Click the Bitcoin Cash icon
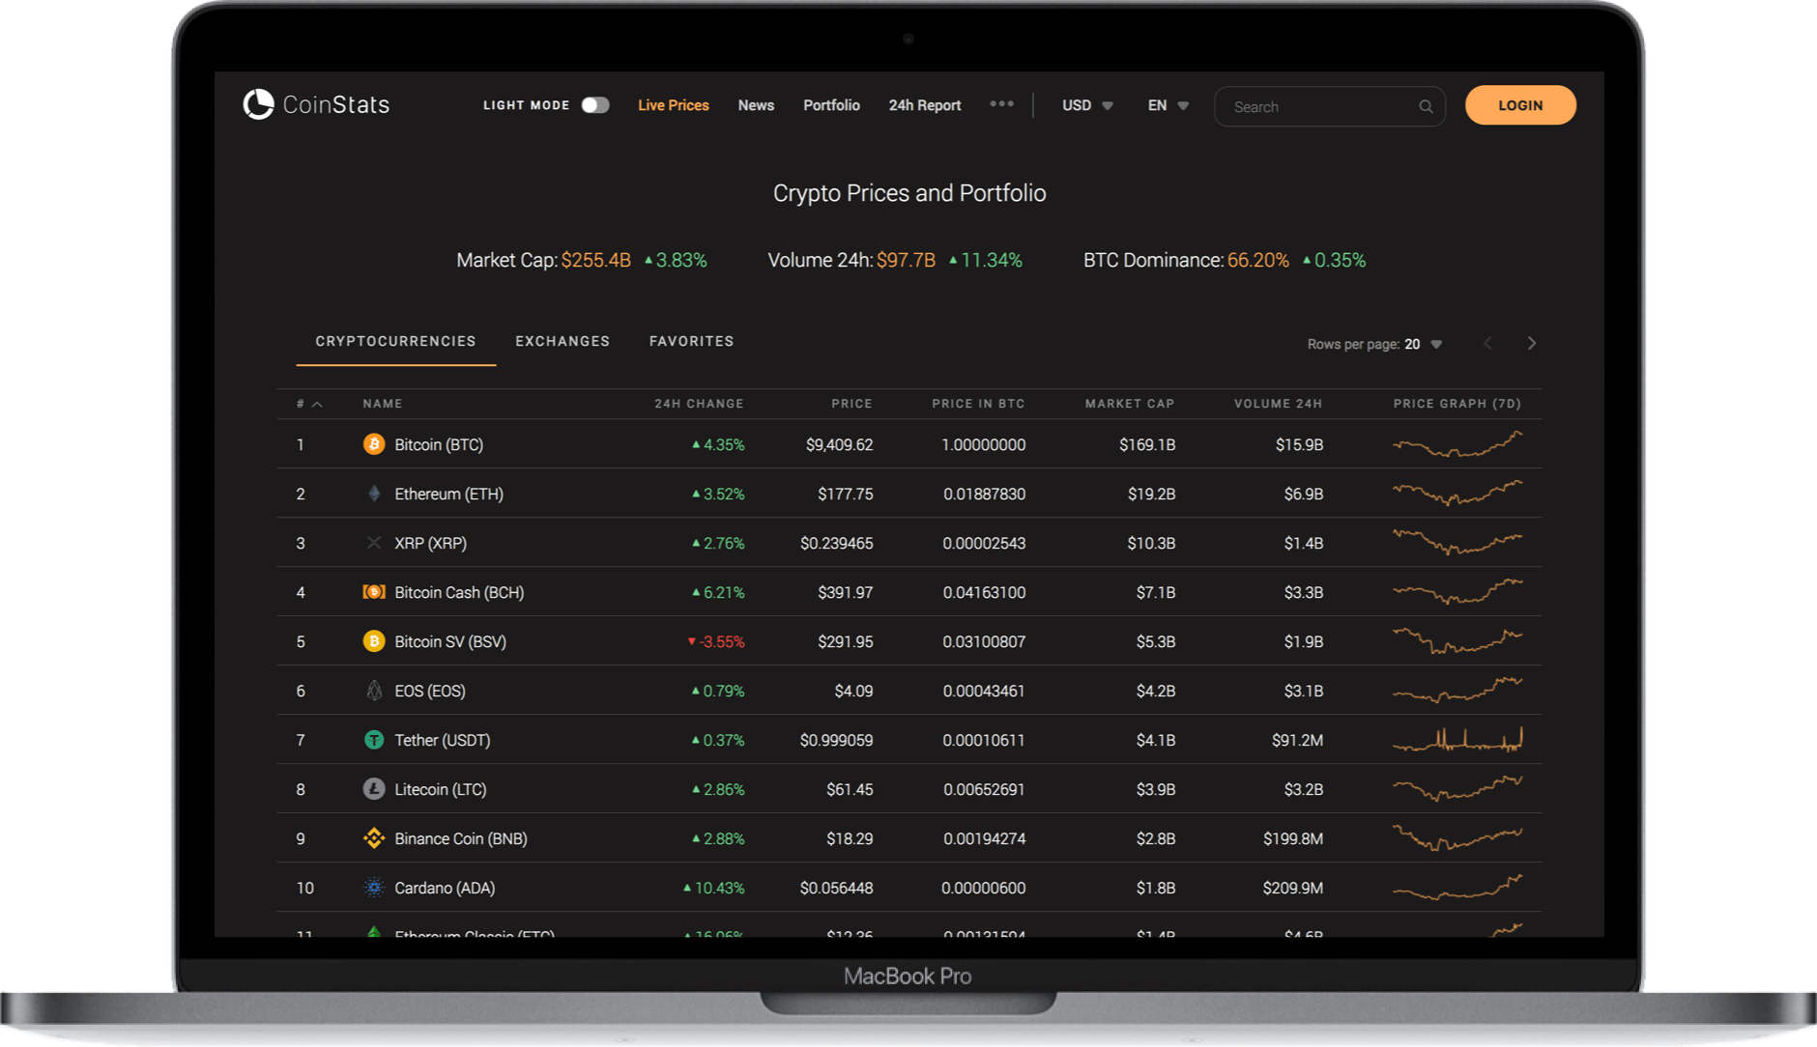Screen dimensions: 1817x1047 pyautogui.click(x=374, y=592)
